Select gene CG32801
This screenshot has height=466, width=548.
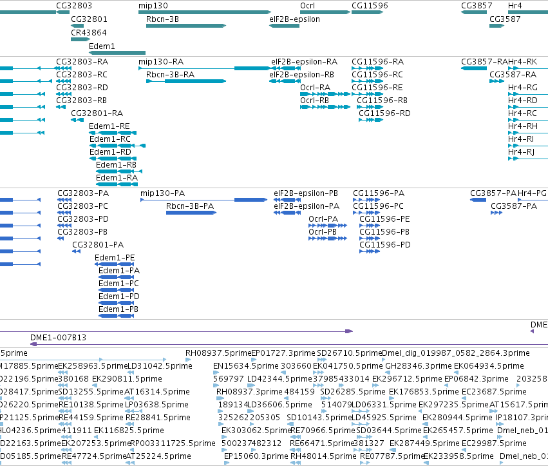pyautogui.click(x=77, y=26)
